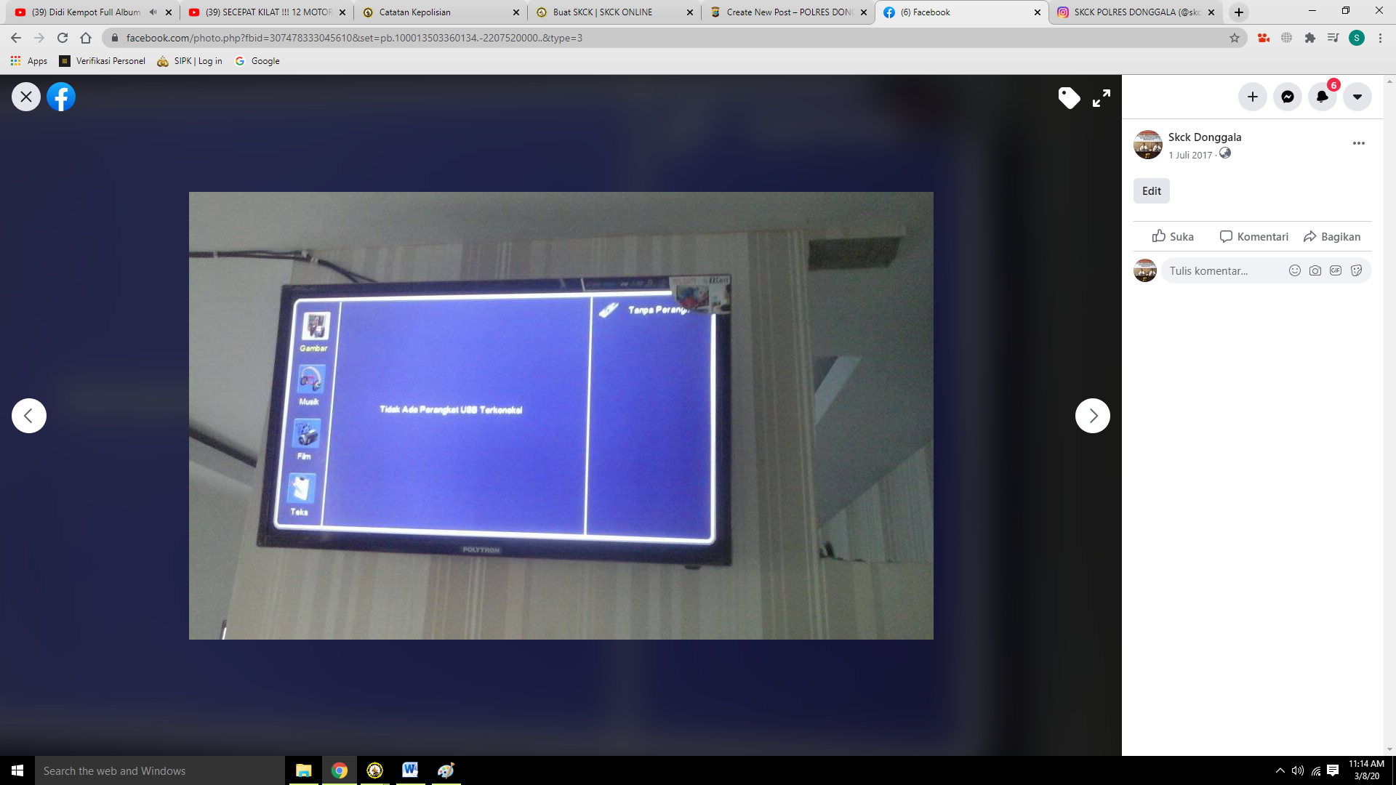Open Messenger from the top bar

[x=1287, y=97]
